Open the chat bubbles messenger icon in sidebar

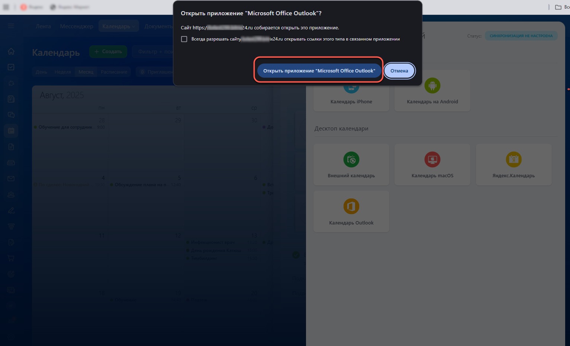11,115
